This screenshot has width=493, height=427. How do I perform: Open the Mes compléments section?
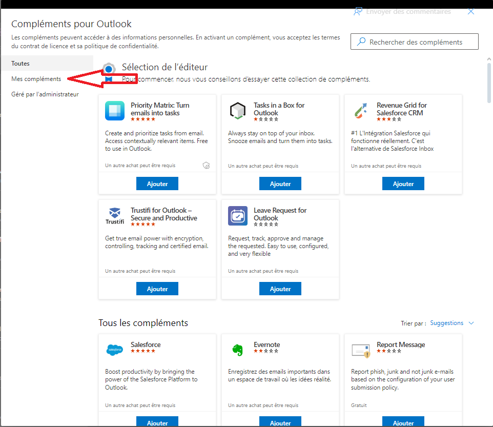36,79
